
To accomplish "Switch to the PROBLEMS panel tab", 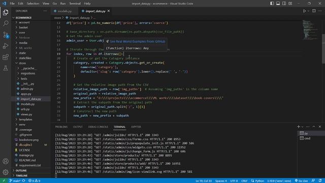I will [x=61, y=127].
